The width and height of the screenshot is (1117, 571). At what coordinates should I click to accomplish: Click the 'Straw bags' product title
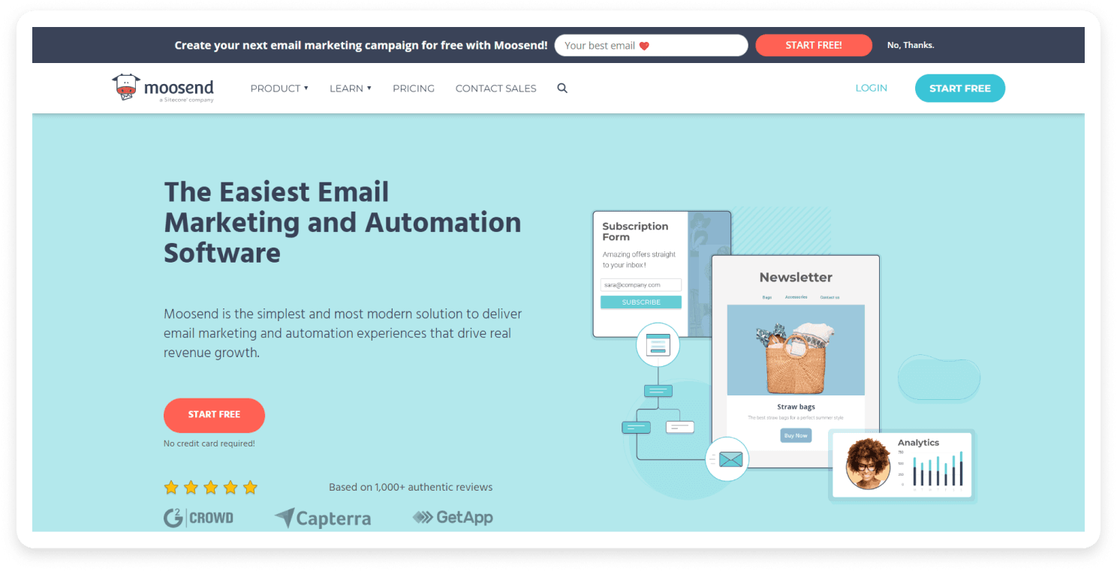(x=796, y=407)
